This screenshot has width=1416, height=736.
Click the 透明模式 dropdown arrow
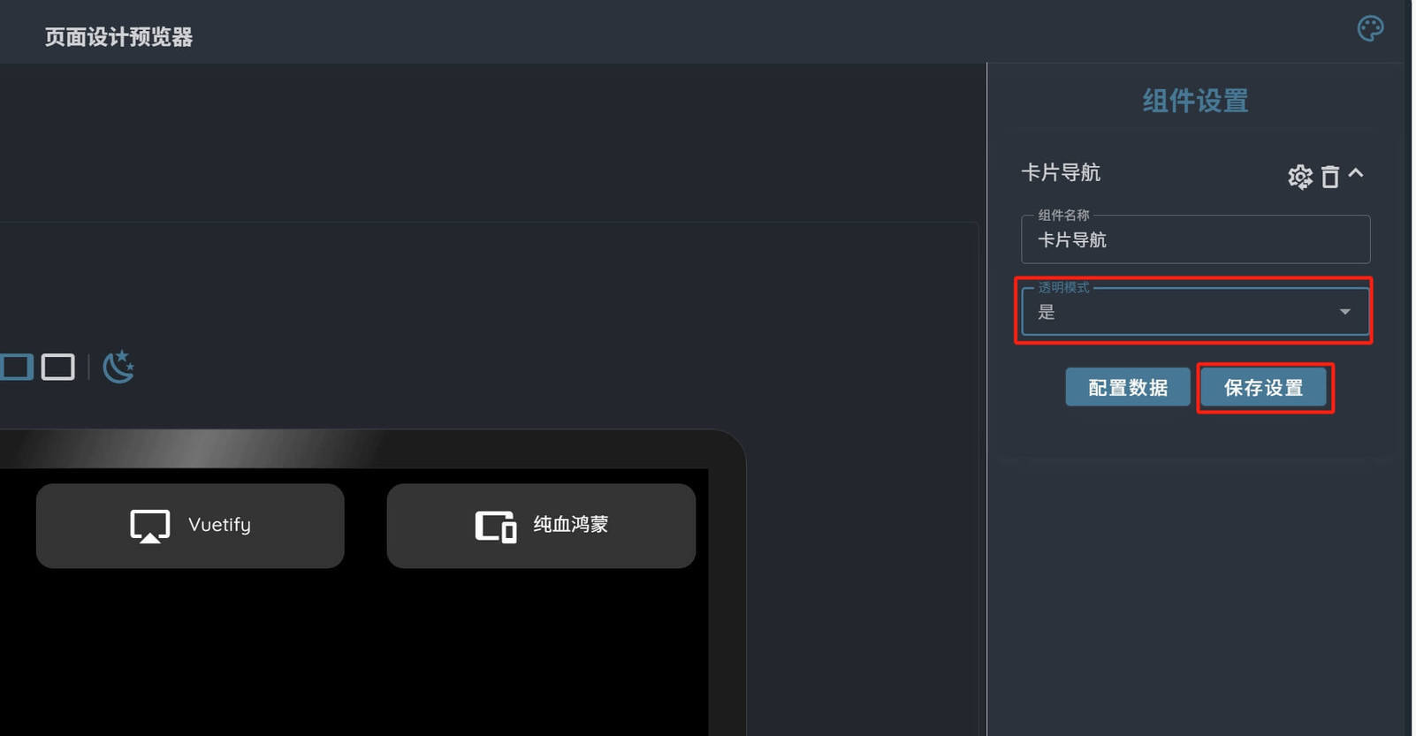(x=1344, y=311)
